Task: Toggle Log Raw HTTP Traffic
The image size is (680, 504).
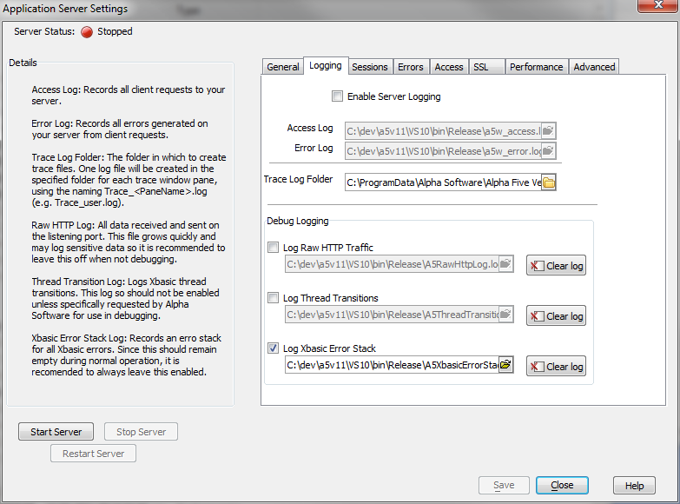Action: 273,248
